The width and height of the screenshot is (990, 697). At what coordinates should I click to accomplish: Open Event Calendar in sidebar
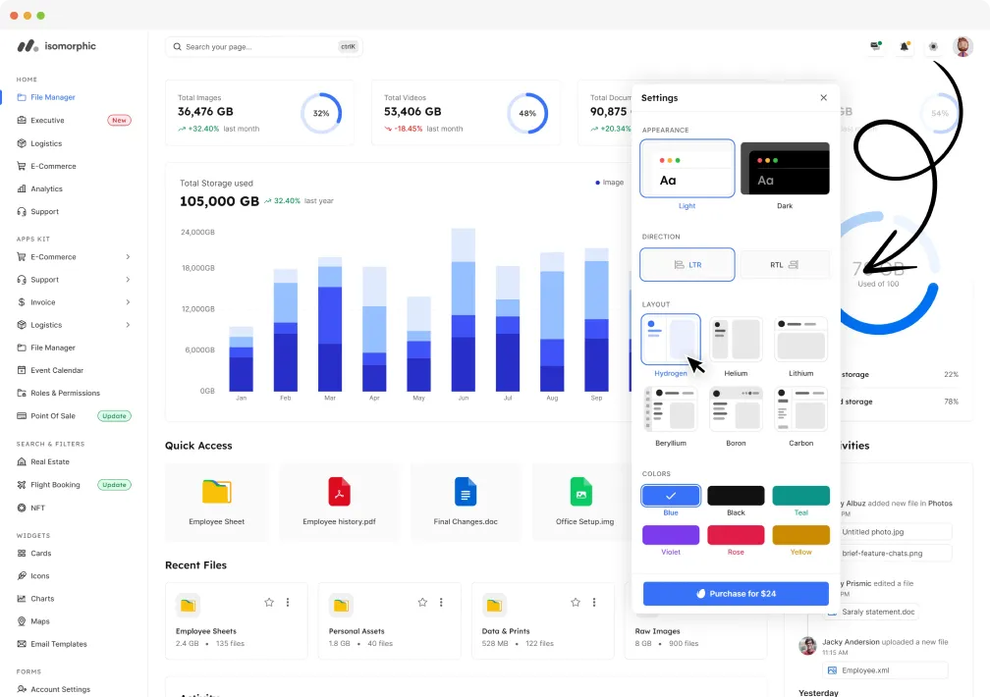(57, 371)
